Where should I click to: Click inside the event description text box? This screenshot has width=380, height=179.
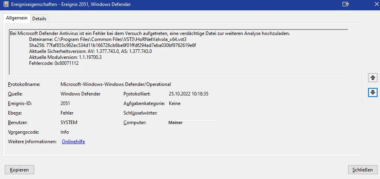(178, 52)
